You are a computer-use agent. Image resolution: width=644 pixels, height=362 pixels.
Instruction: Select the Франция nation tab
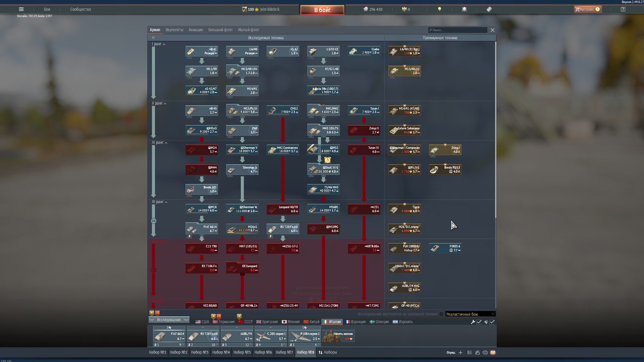point(356,322)
